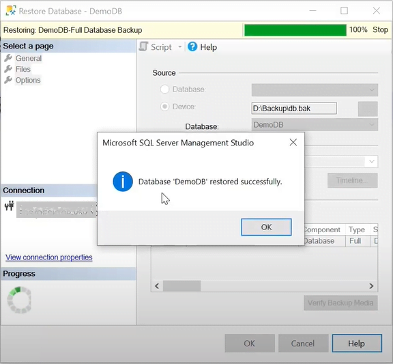This screenshot has width=393, height=364.
Task: Click the wrench icon beside Options
Action: pyautogui.click(x=8, y=80)
